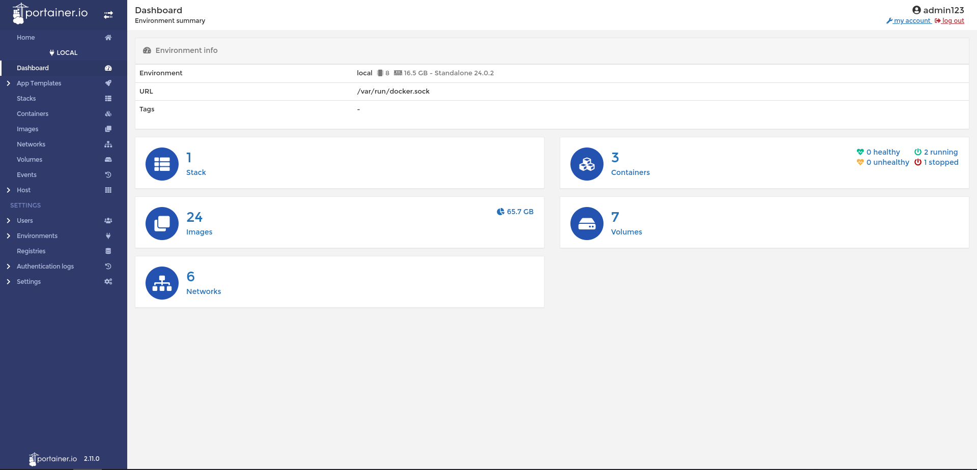This screenshot has height=470, width=977.
Task: Click the Containers cubes icon
Action: (x=587, y=164)
